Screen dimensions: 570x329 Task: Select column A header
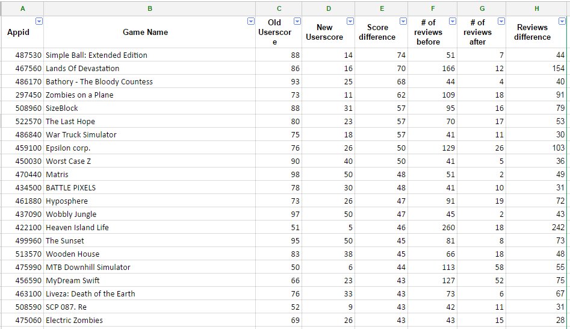click(22, 8)
